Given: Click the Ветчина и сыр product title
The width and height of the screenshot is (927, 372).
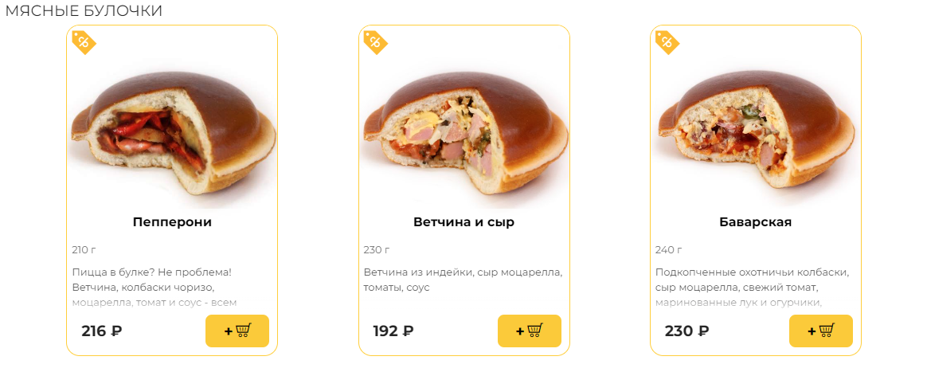Looking at the screenshot, I should 463,222.
